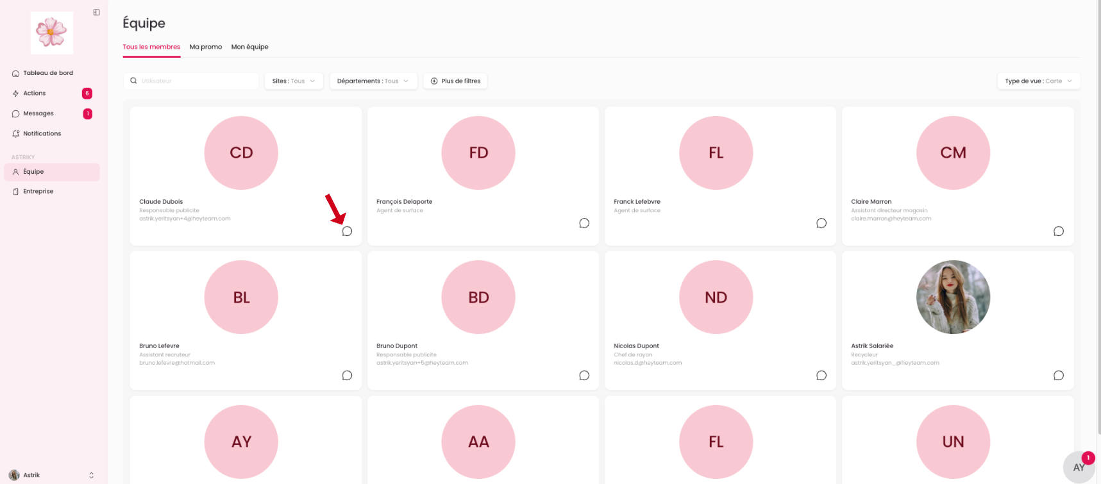
Task: Click chat icon on Bruno Lefevre card
Action: [347, 376]
